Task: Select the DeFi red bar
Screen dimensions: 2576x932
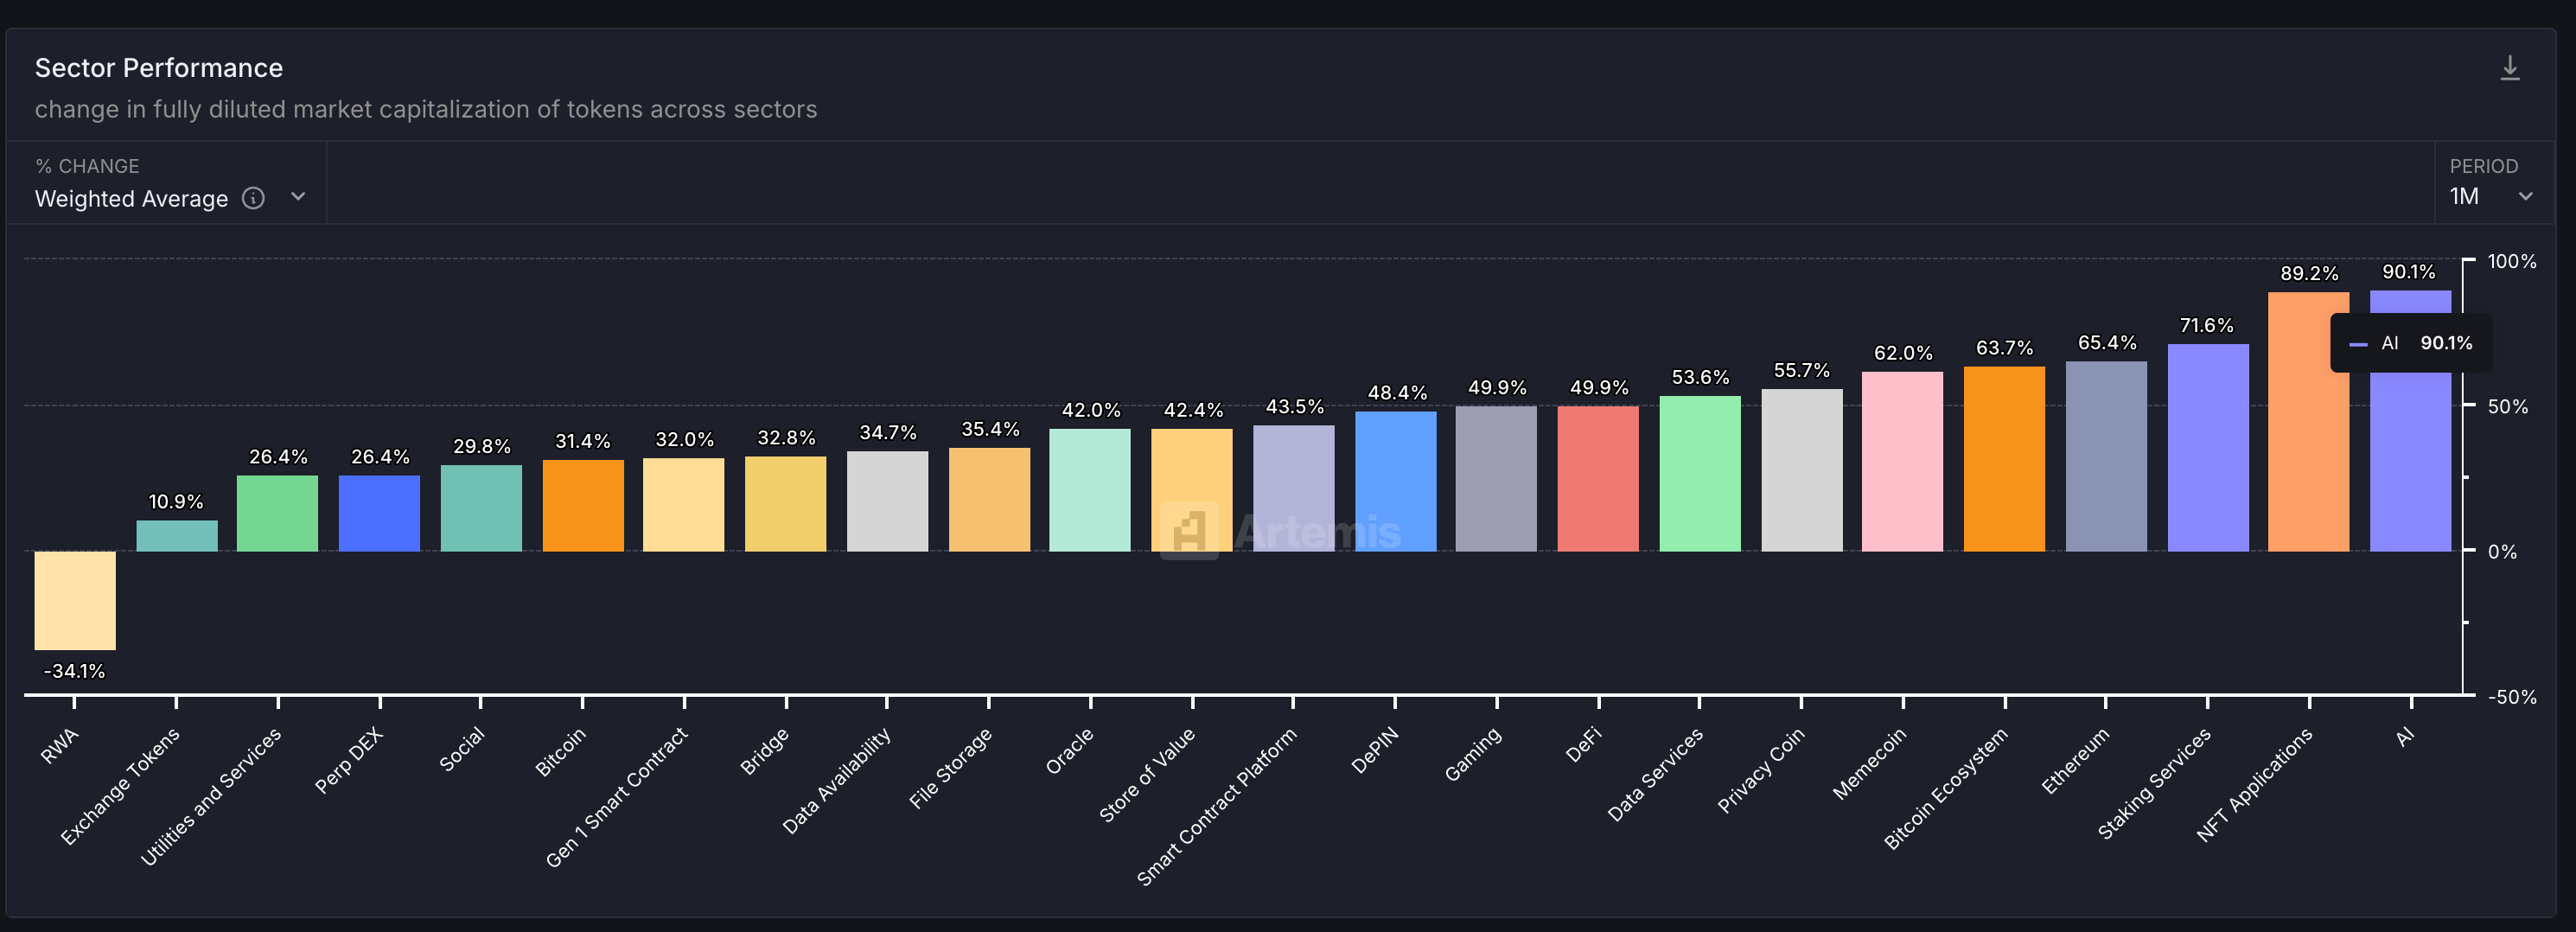Action: pyautogui.click(x=1598, y=478)
